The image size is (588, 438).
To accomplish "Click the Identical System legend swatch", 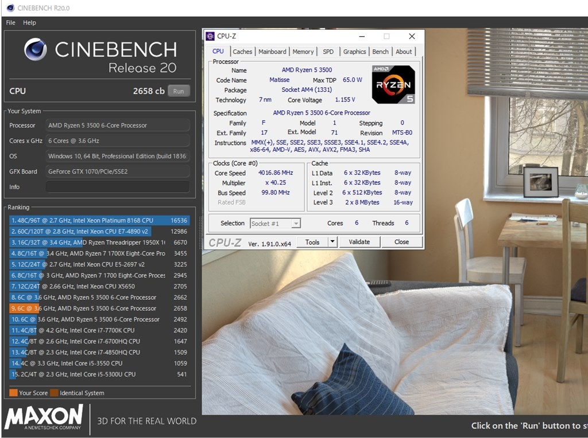I will tap(54, 393).
